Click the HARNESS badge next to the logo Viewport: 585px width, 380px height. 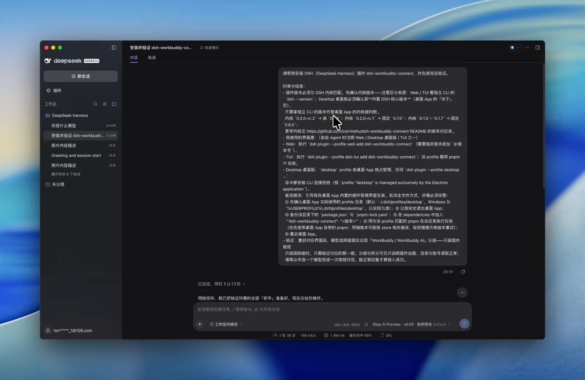coord(92,61)
